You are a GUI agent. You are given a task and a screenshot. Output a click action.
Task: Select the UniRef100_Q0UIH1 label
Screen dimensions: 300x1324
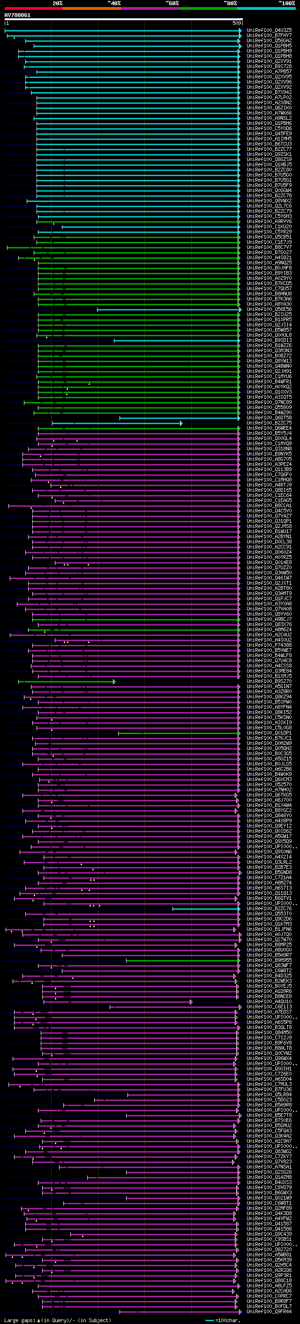269,1068
